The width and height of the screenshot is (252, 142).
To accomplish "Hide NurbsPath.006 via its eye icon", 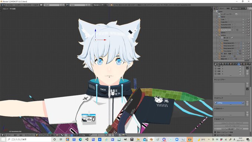I will (x=243, y=30).
